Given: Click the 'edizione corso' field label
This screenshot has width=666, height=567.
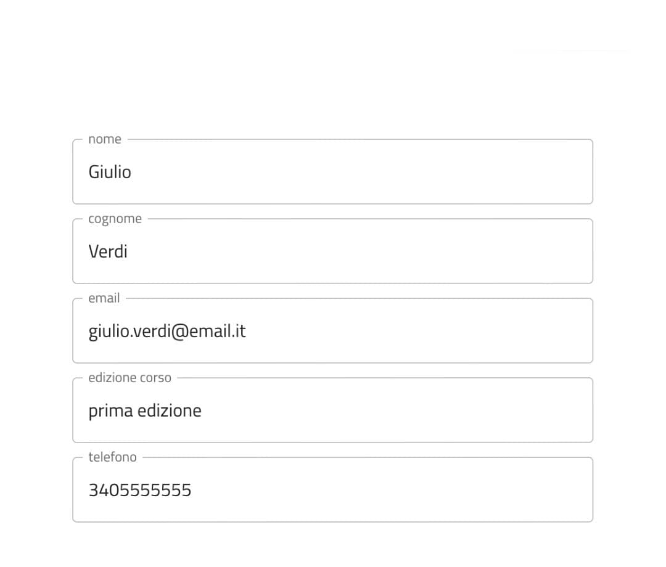Looking at the screenshot, I should [x=129, y=378].
